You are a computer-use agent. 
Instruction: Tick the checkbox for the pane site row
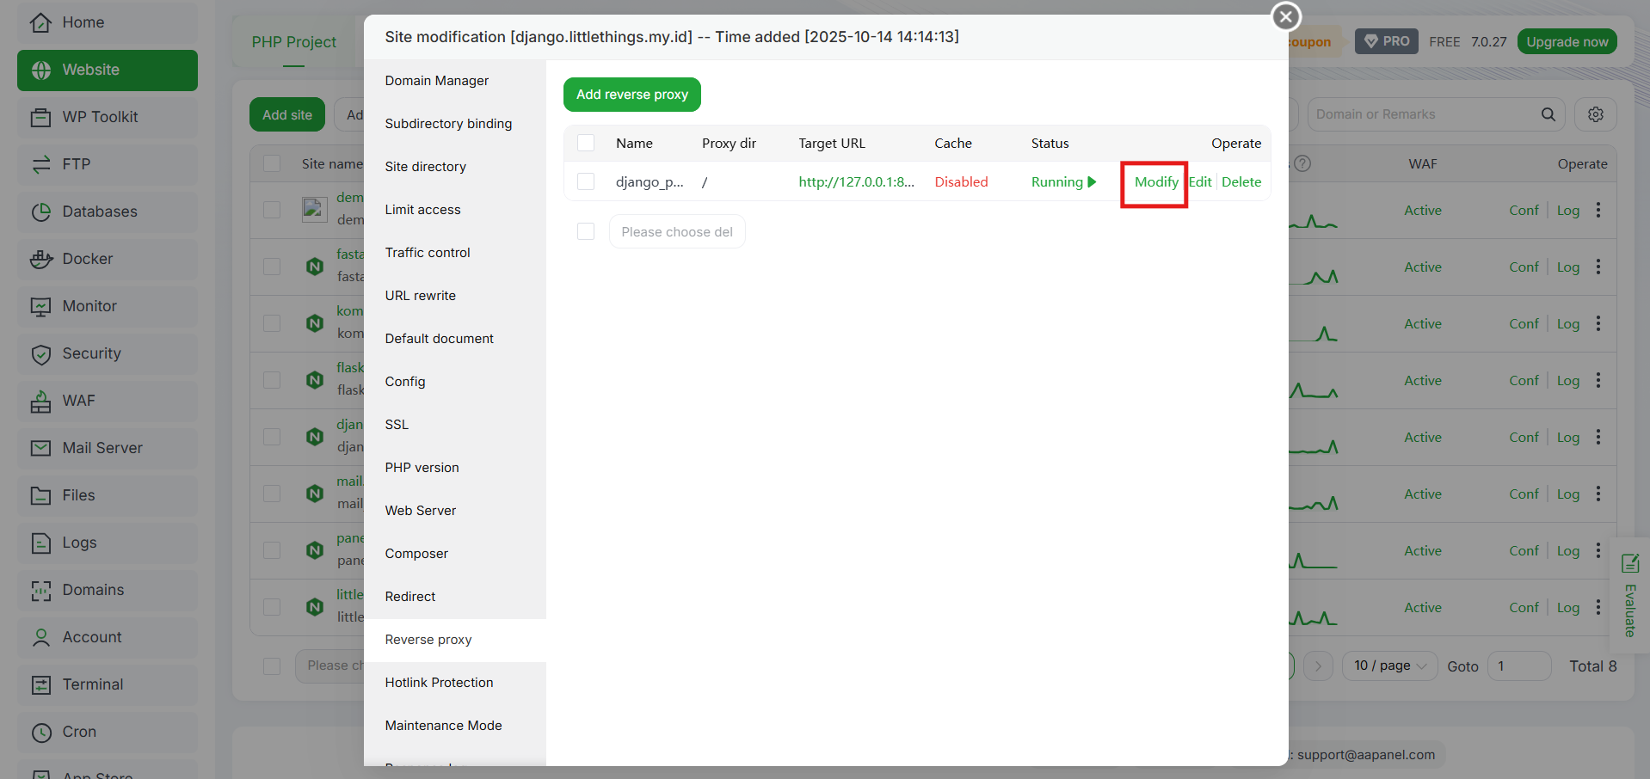(x=272, y=550)
